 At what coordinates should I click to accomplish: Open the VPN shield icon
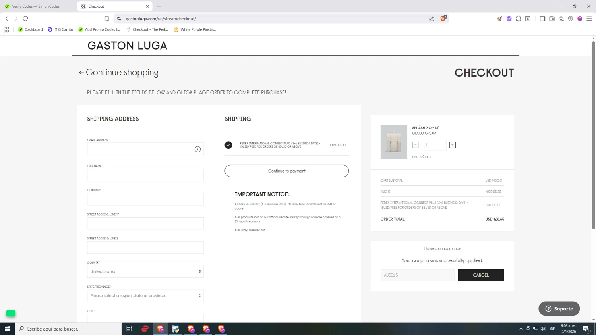(x=571, y=19)
